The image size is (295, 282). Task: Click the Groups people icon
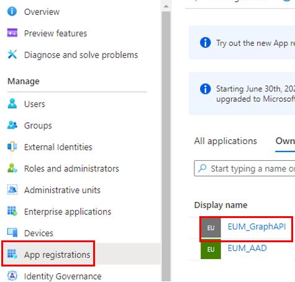tap(12, 125)
